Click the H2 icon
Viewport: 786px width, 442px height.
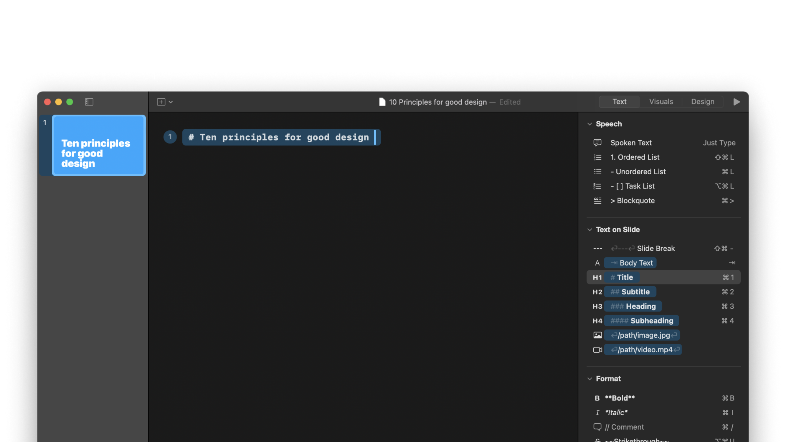click(597, 292)
